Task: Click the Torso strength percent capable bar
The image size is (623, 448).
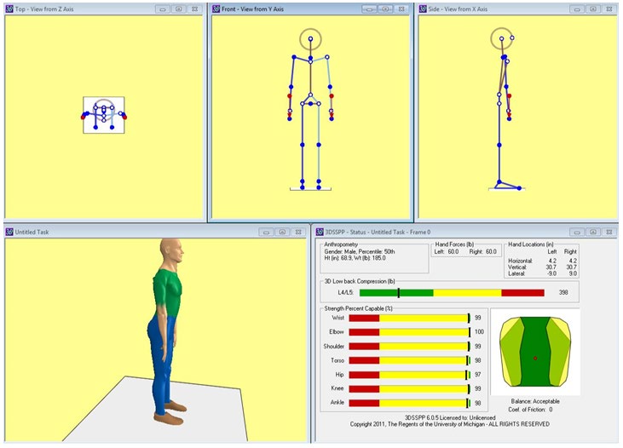Action: [x=409, y=360]
